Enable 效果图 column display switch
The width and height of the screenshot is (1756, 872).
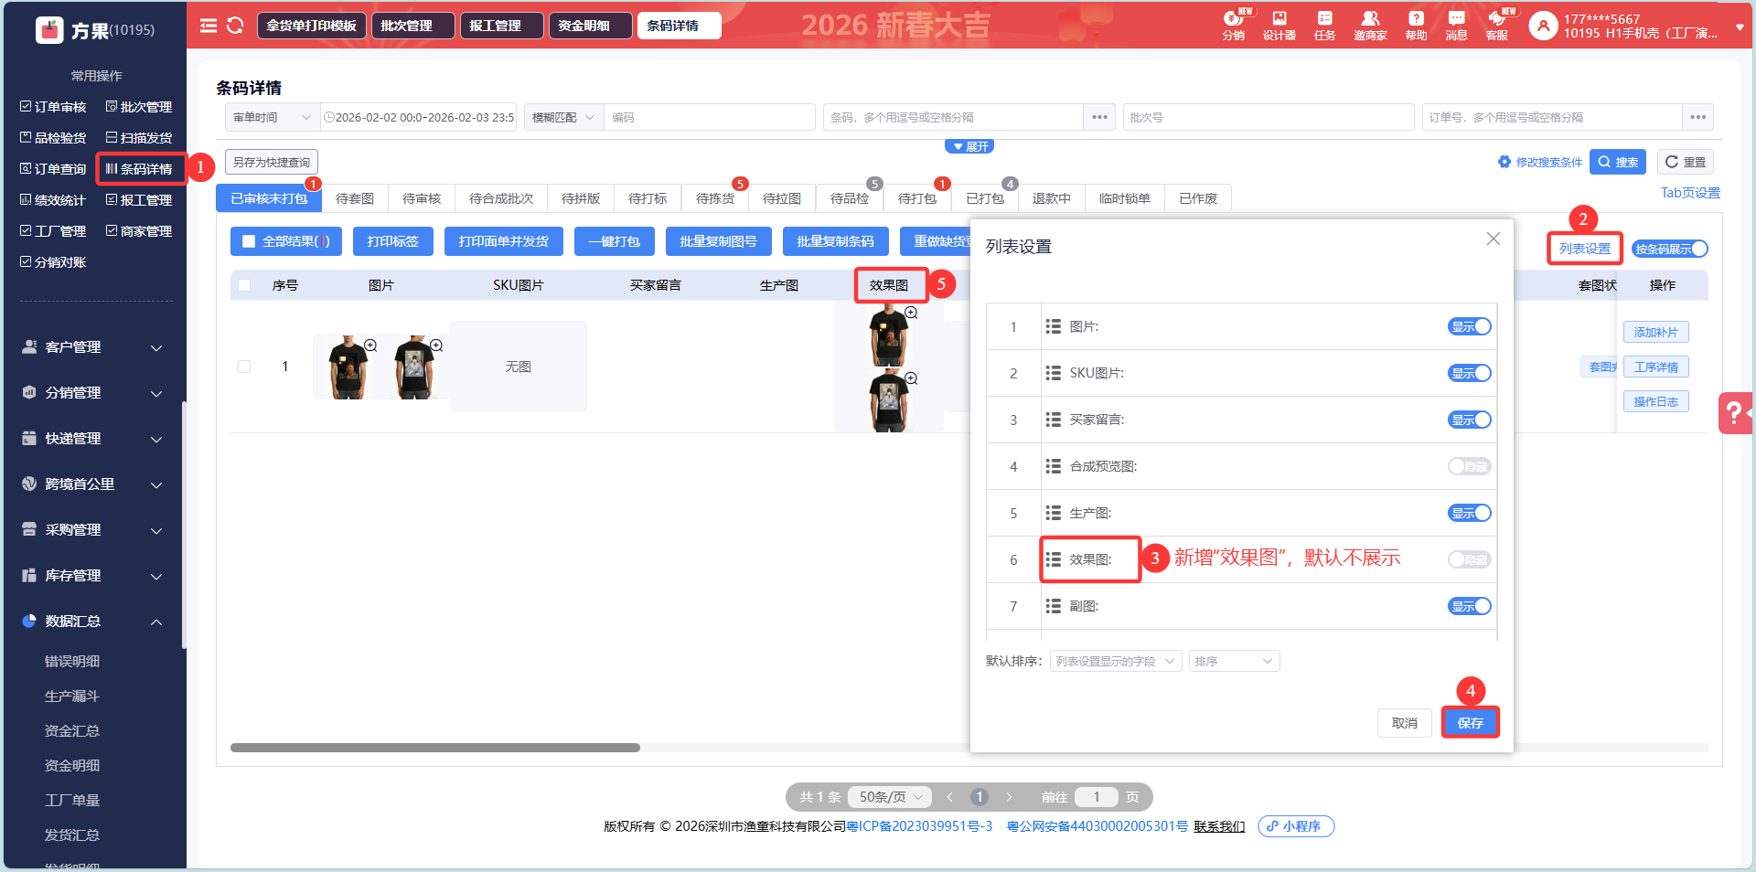tap(1470, 559)
